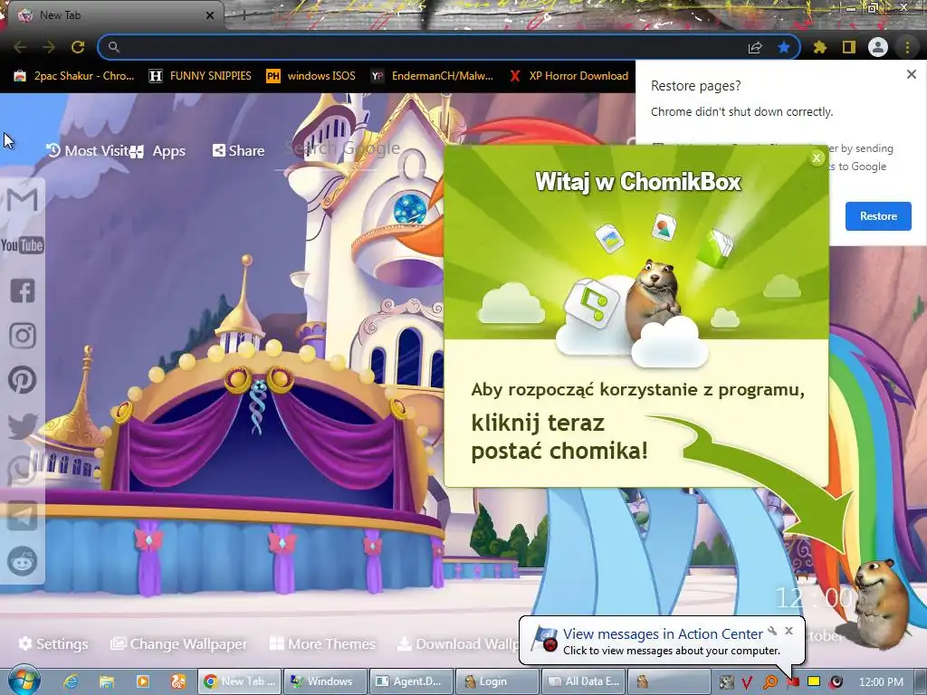Screen dimensions: 927x695
Task: Open Action Center balloon wrench options
Action: [772, 631]
